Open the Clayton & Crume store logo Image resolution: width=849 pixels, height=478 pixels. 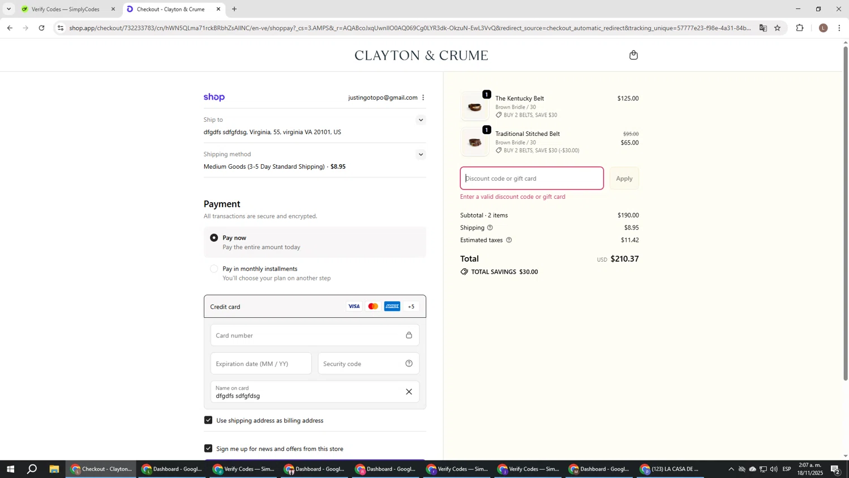coord(421,55)
